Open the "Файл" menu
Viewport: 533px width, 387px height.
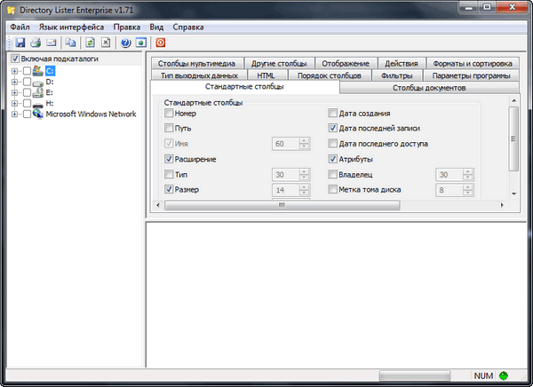(20, 28)
